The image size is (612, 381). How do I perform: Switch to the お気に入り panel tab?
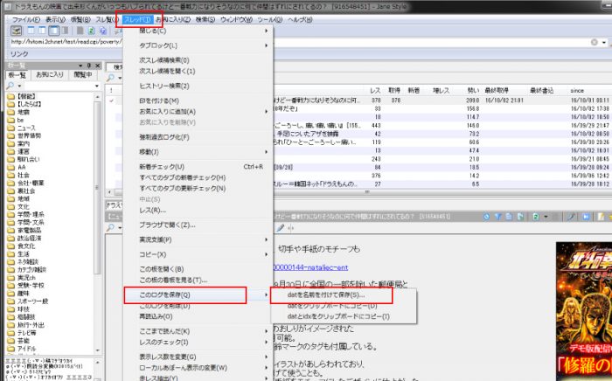50,74
